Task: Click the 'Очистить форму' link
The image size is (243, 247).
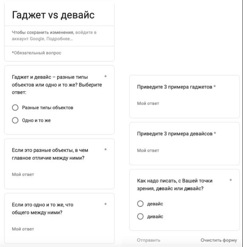Action: (219, 240)
